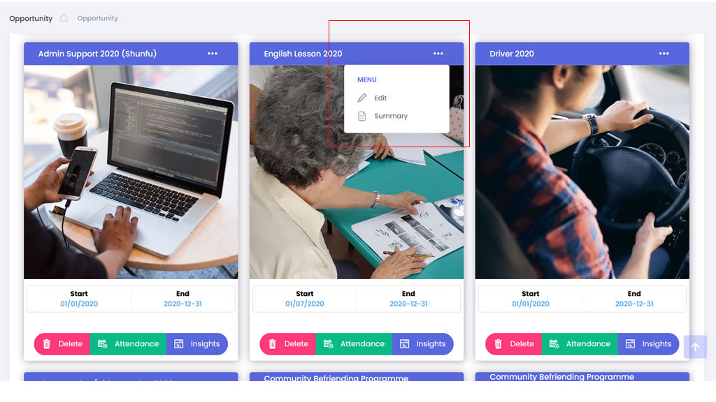Click chart icon on English Lesson Insights button

click(405, 344)
